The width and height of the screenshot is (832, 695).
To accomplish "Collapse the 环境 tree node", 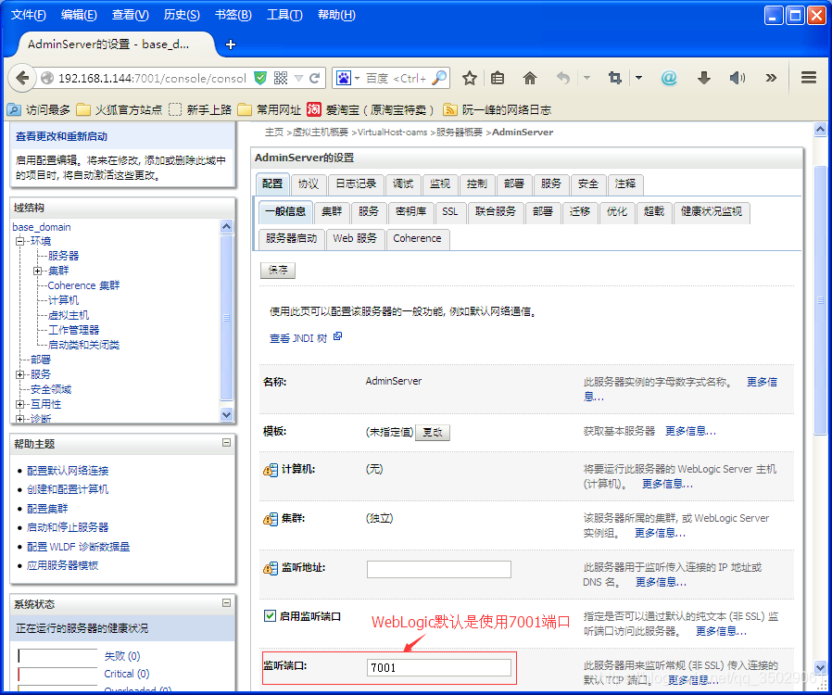I will [20, 241].
